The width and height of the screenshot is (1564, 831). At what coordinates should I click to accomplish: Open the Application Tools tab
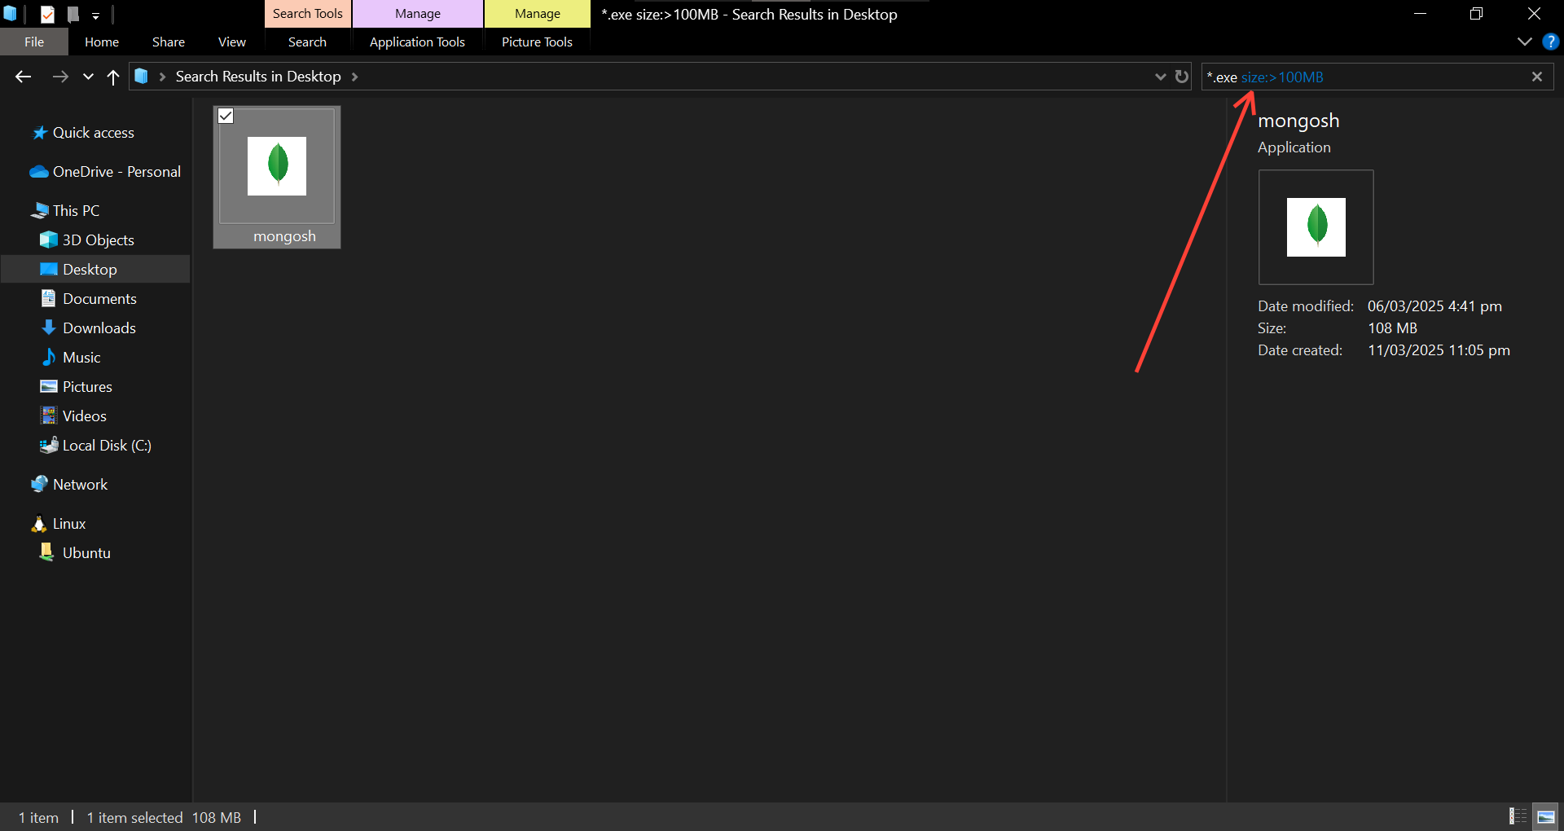(x=417, y=42)
